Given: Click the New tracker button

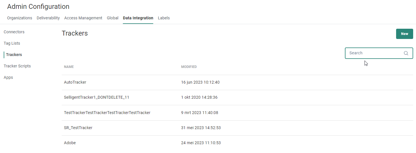Looking at the screenshot, I should pyautogui.click(x=404, y=34).
